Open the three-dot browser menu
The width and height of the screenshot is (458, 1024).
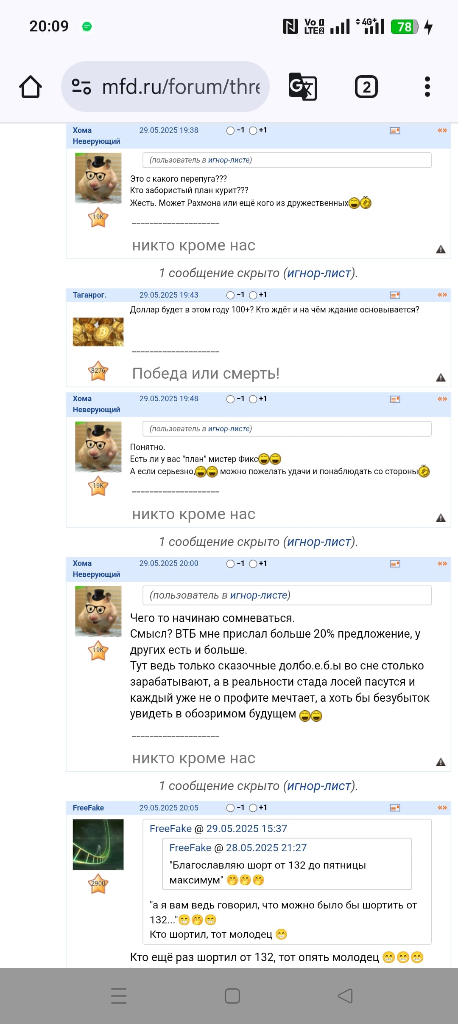[x=427, y=87]
